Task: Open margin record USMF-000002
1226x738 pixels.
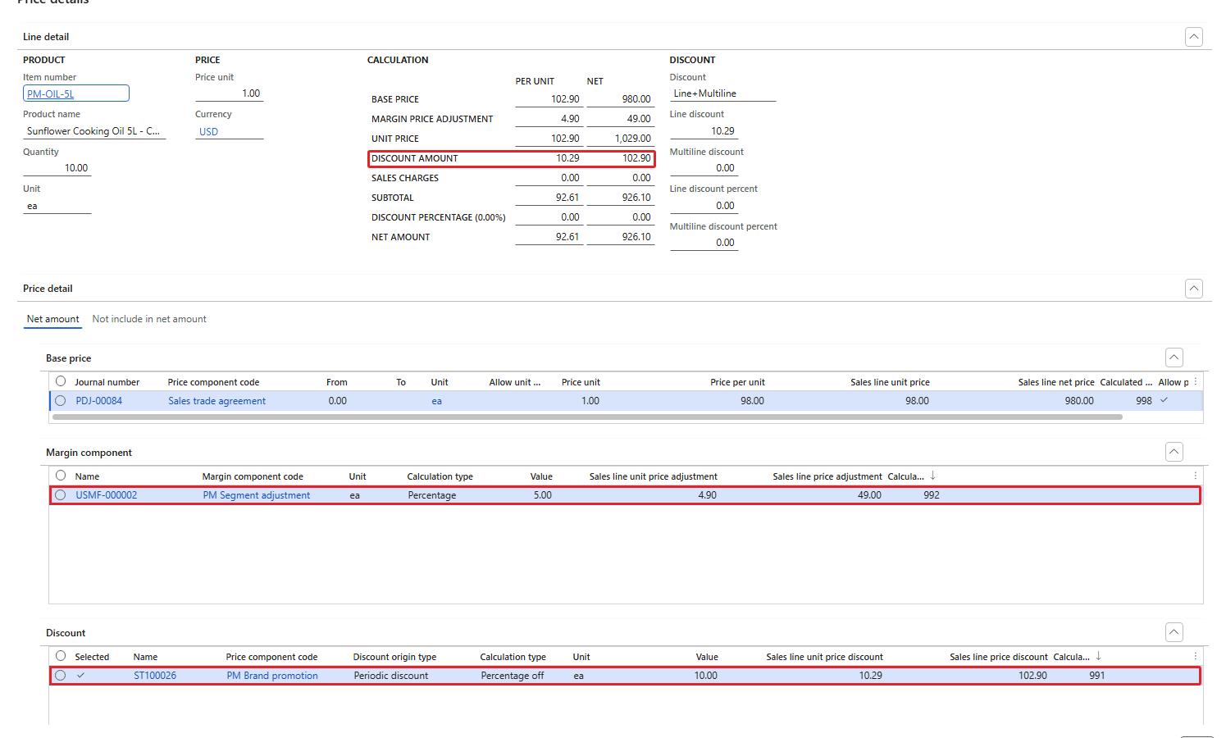Action: (107, 495)
